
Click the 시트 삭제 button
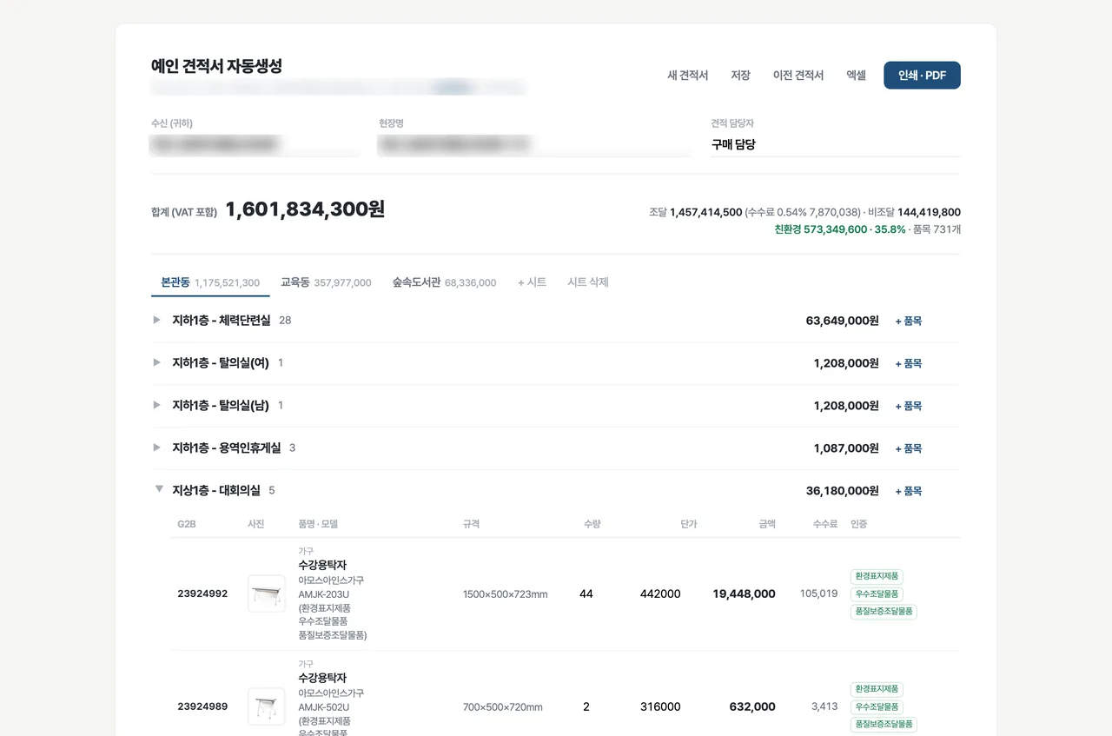click(588, 282)
